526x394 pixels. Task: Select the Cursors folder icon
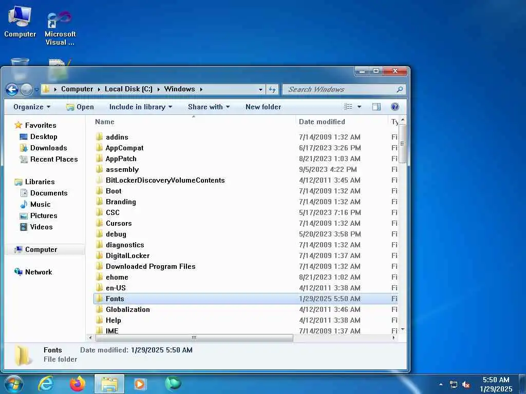tap(99, 223)
